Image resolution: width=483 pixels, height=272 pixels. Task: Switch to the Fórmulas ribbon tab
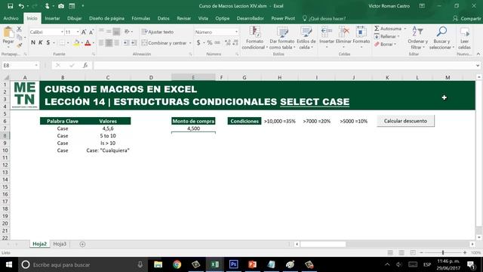tap(141, 18)
